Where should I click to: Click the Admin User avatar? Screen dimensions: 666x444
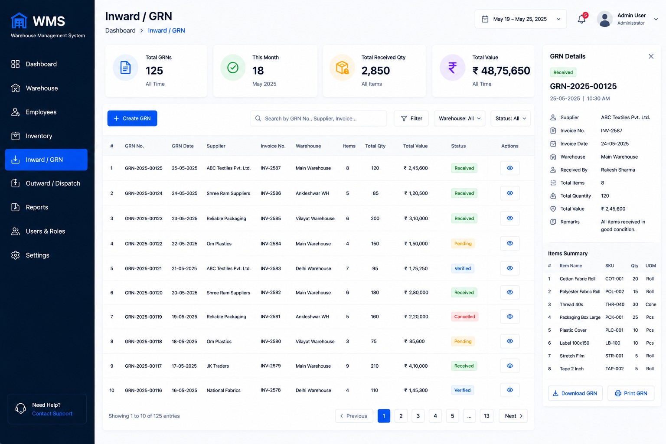click(604, 19)
